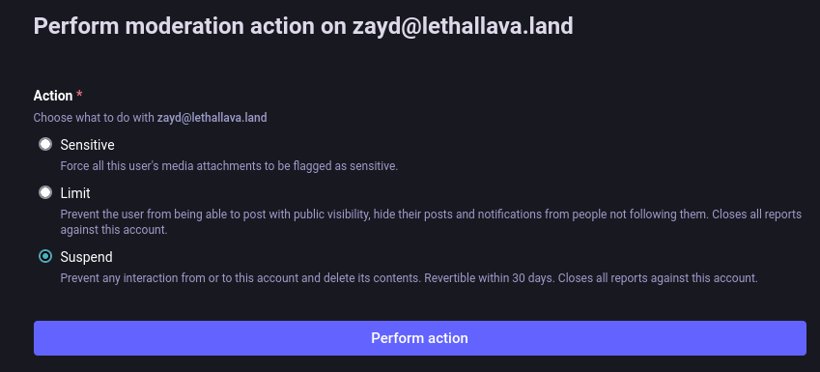Click the hint text Choose what to do with

94,118
